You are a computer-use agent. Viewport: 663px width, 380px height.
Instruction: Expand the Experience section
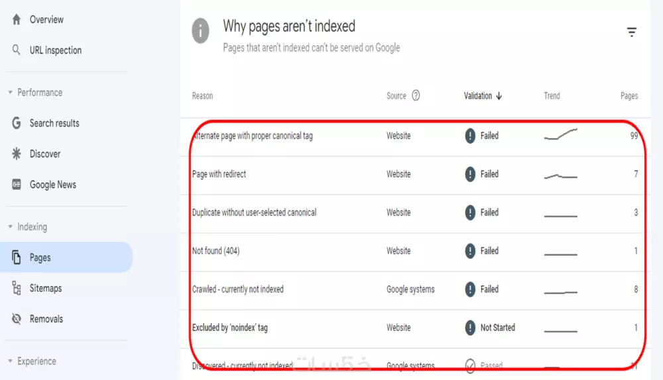coord(11,361)
